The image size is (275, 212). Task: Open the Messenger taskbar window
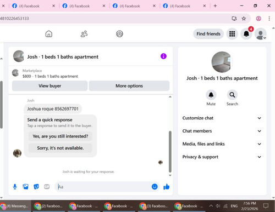coord(15,206)
